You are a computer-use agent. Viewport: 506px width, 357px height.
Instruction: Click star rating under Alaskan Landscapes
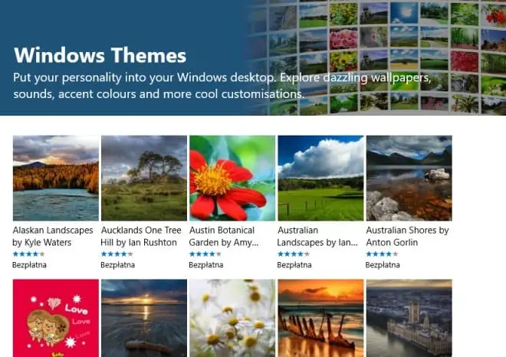[29, 254]
